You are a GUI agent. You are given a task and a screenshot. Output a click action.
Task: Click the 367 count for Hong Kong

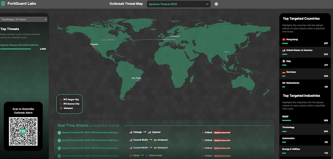pos(326,43)
